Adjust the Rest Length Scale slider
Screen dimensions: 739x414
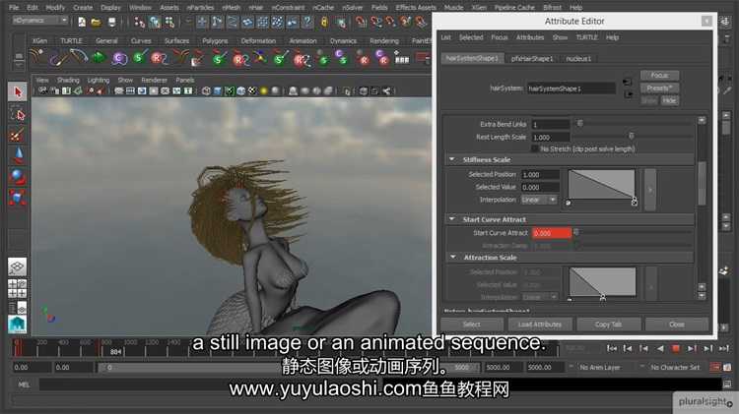click(x=634, y=137)
